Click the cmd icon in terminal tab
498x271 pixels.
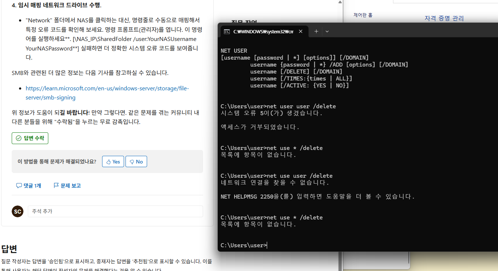coord(227,31)
